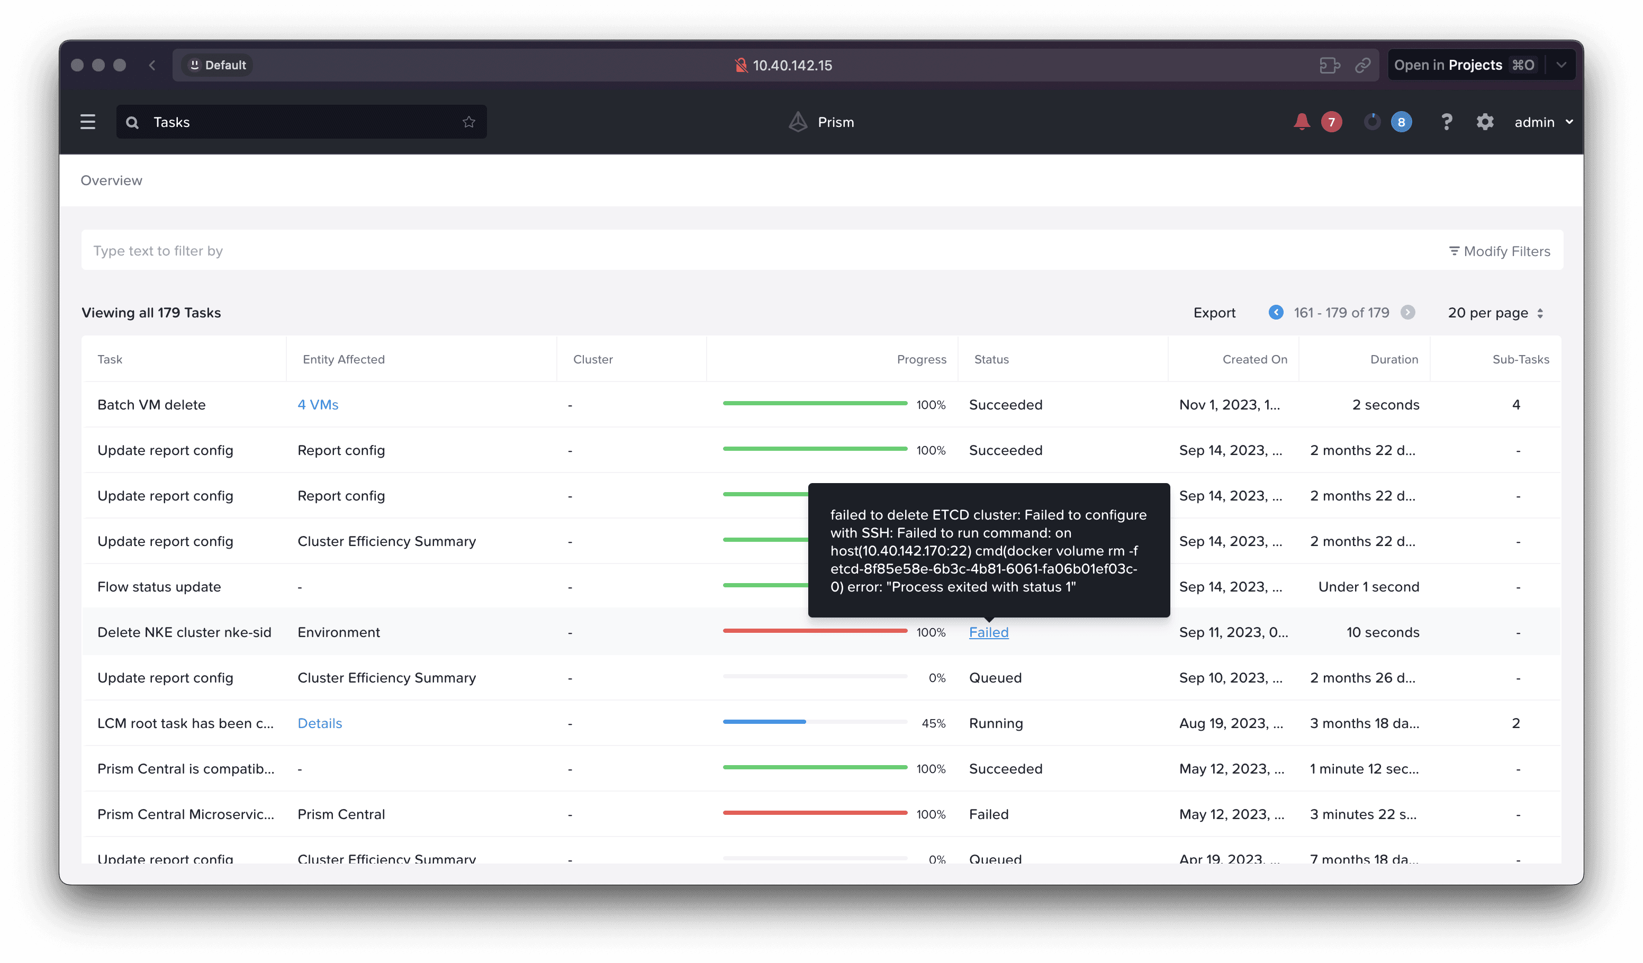Viewport: 1643px width, 963px height.
Task: Click 3 minutes 22 s... duration cell
Action: pyautogui.click(x=1364, y=814)
